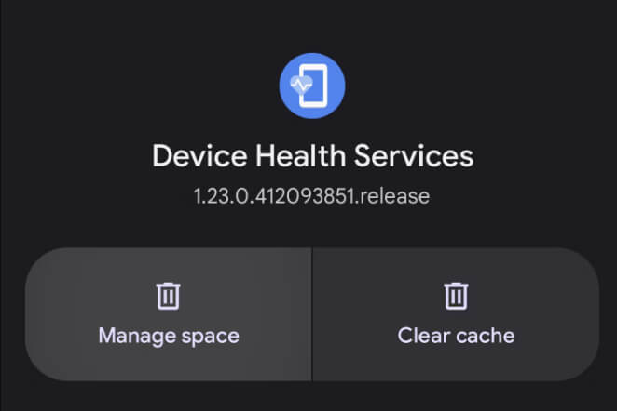Tap the trash icon above Clear cache
Image resolution: width=617 pixels, height=411 pixels.
click(x=456, y=296)
